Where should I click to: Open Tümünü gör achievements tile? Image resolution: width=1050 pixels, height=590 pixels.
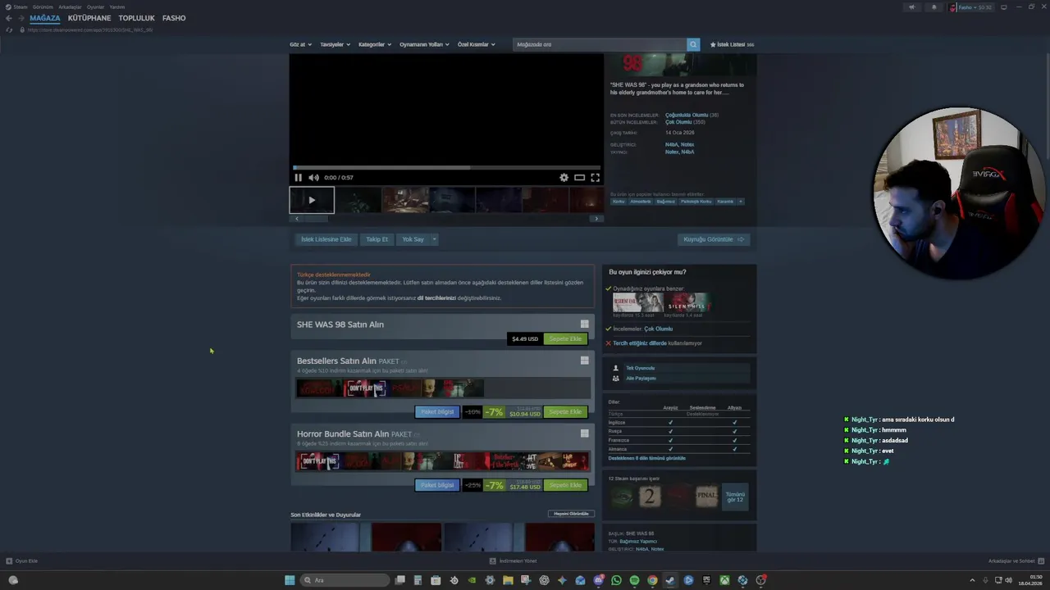pos(735,497)
